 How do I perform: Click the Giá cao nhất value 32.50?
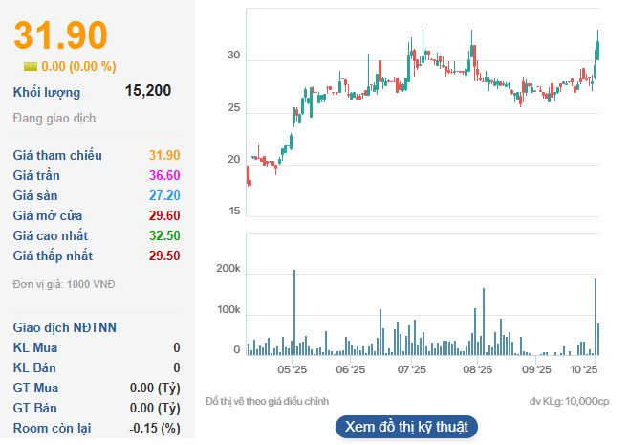[163, 235]
